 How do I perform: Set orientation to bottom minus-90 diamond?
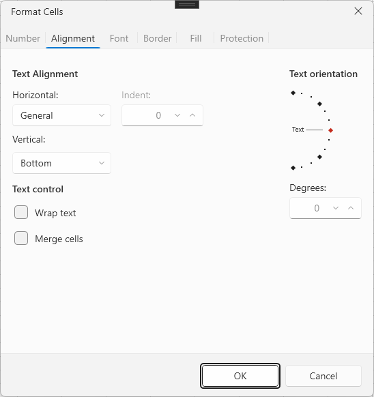[x=293, y=168]
